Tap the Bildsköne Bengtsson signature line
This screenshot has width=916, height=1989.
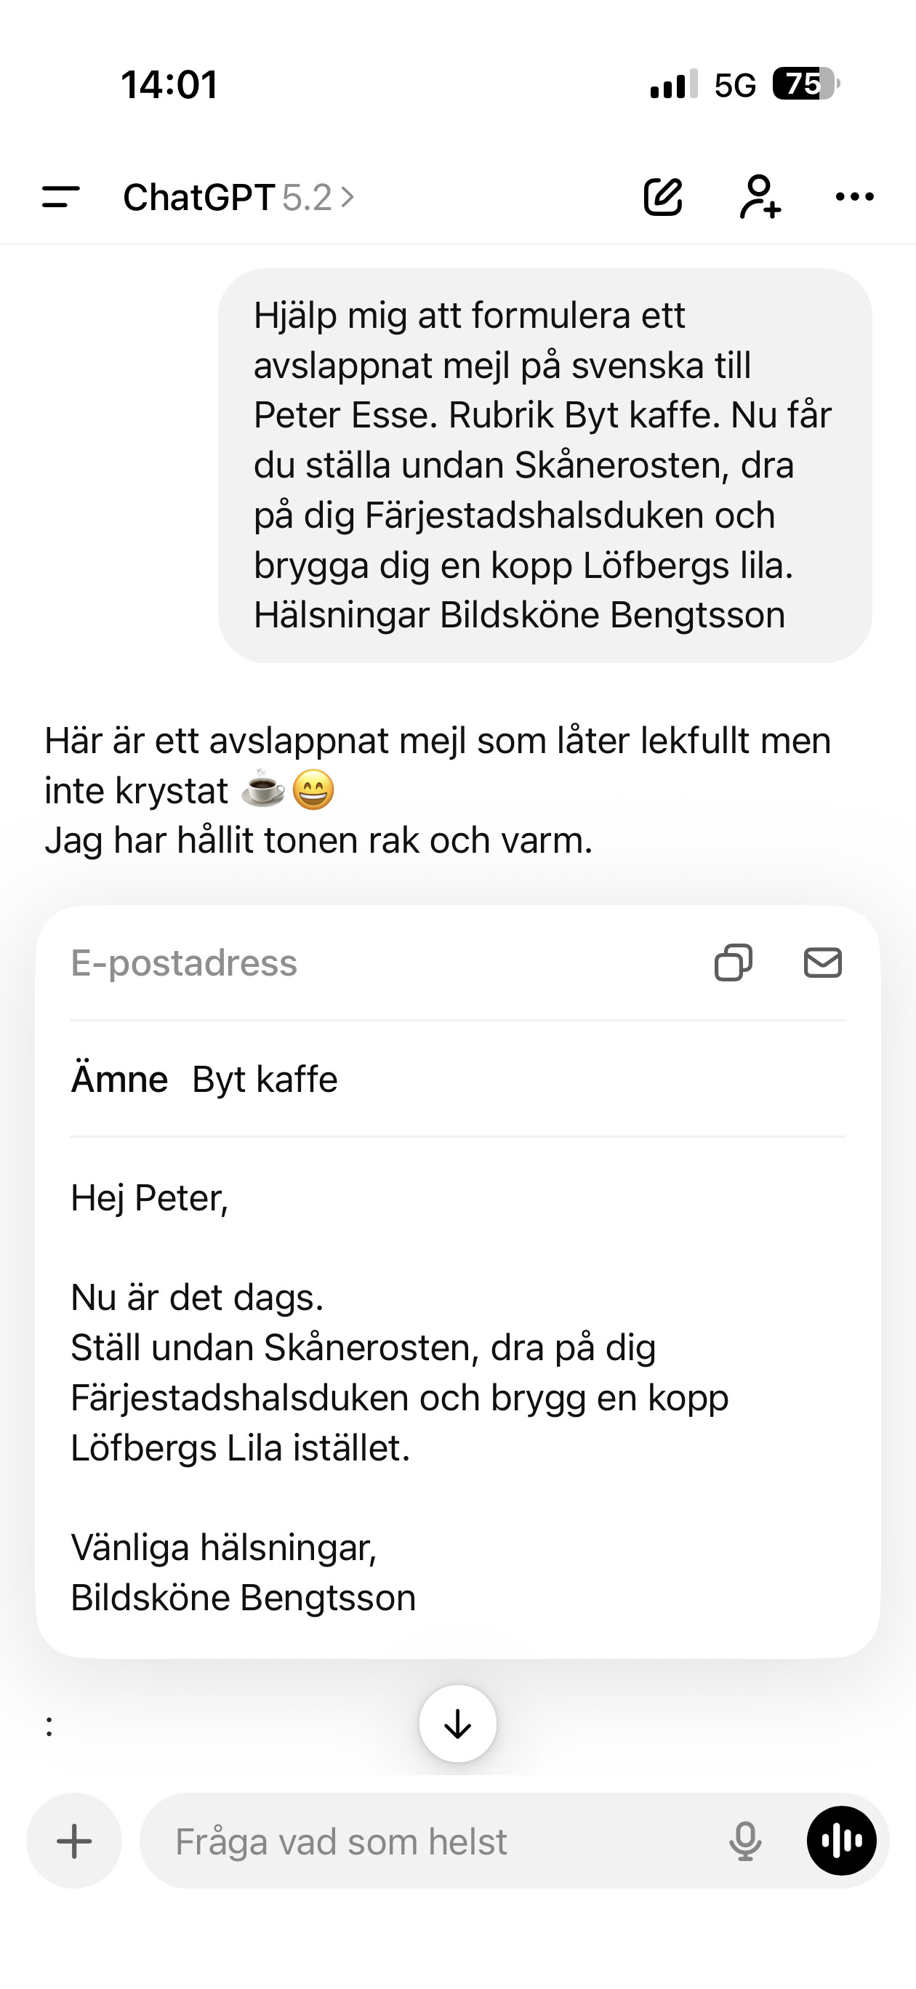tap(244, 1598)
